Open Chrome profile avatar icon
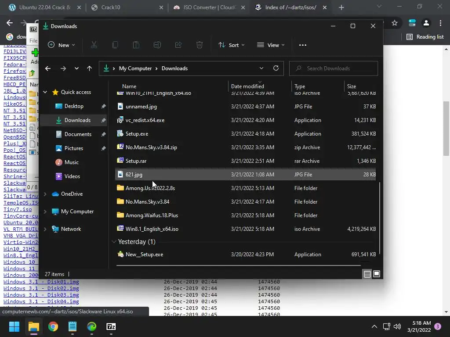 tap(426, 23)
